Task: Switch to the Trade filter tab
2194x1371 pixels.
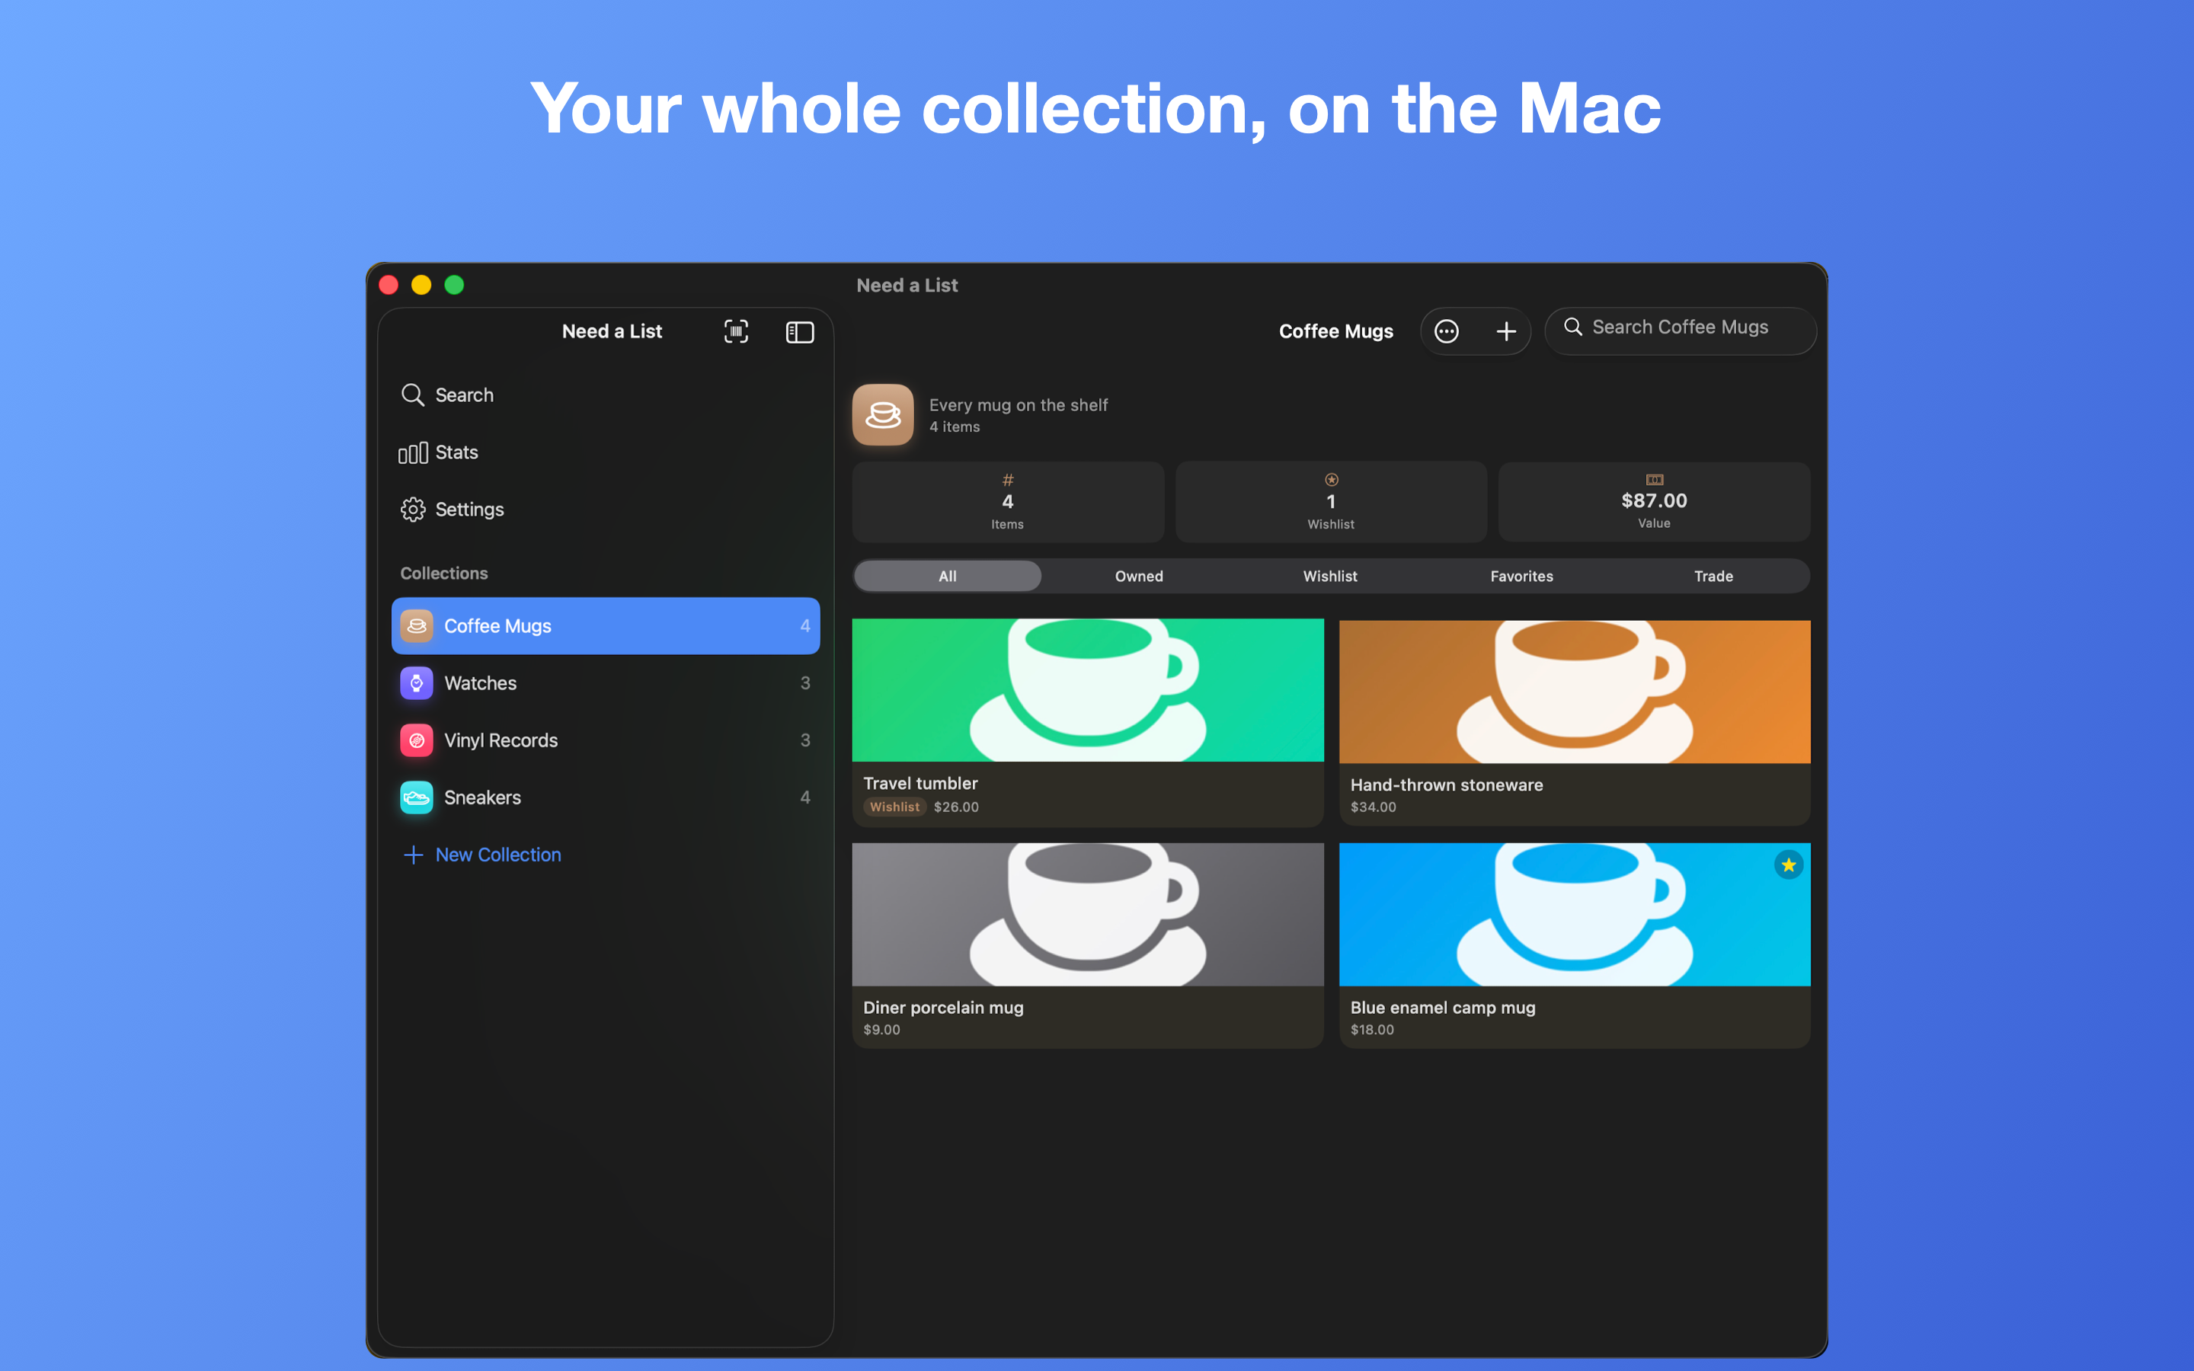Action: tap(1713, 576)
